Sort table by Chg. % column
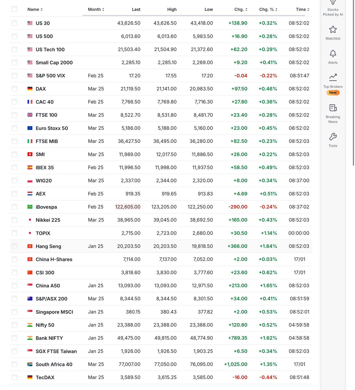The height and width of the screenshot is (390, 355). pos(268,9)
